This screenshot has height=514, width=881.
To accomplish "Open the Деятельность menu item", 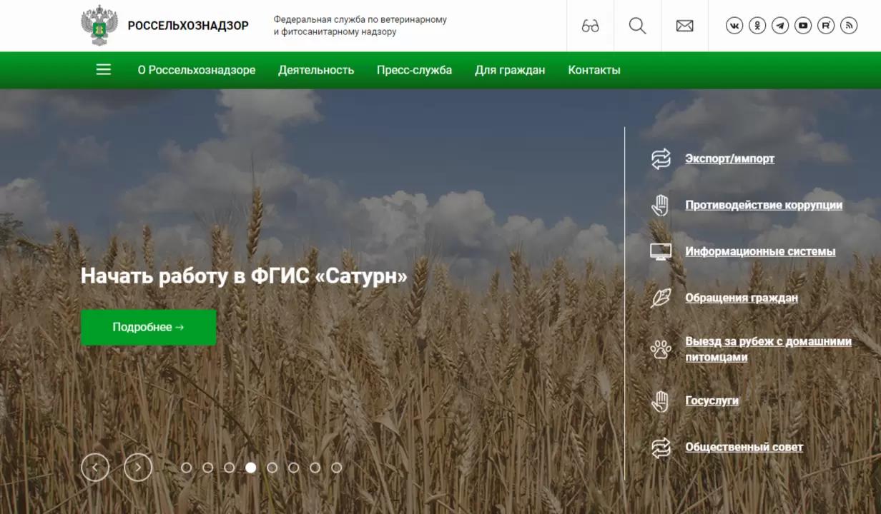I will (316, 70).
